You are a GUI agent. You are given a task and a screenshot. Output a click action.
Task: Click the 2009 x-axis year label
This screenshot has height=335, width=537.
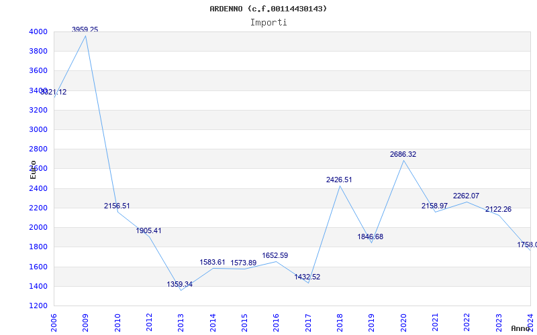[85, 323]
